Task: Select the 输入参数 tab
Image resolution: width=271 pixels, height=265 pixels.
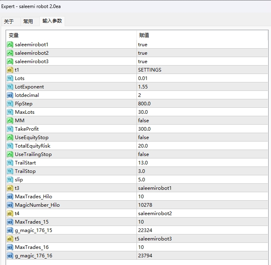Action: [52, 21]
